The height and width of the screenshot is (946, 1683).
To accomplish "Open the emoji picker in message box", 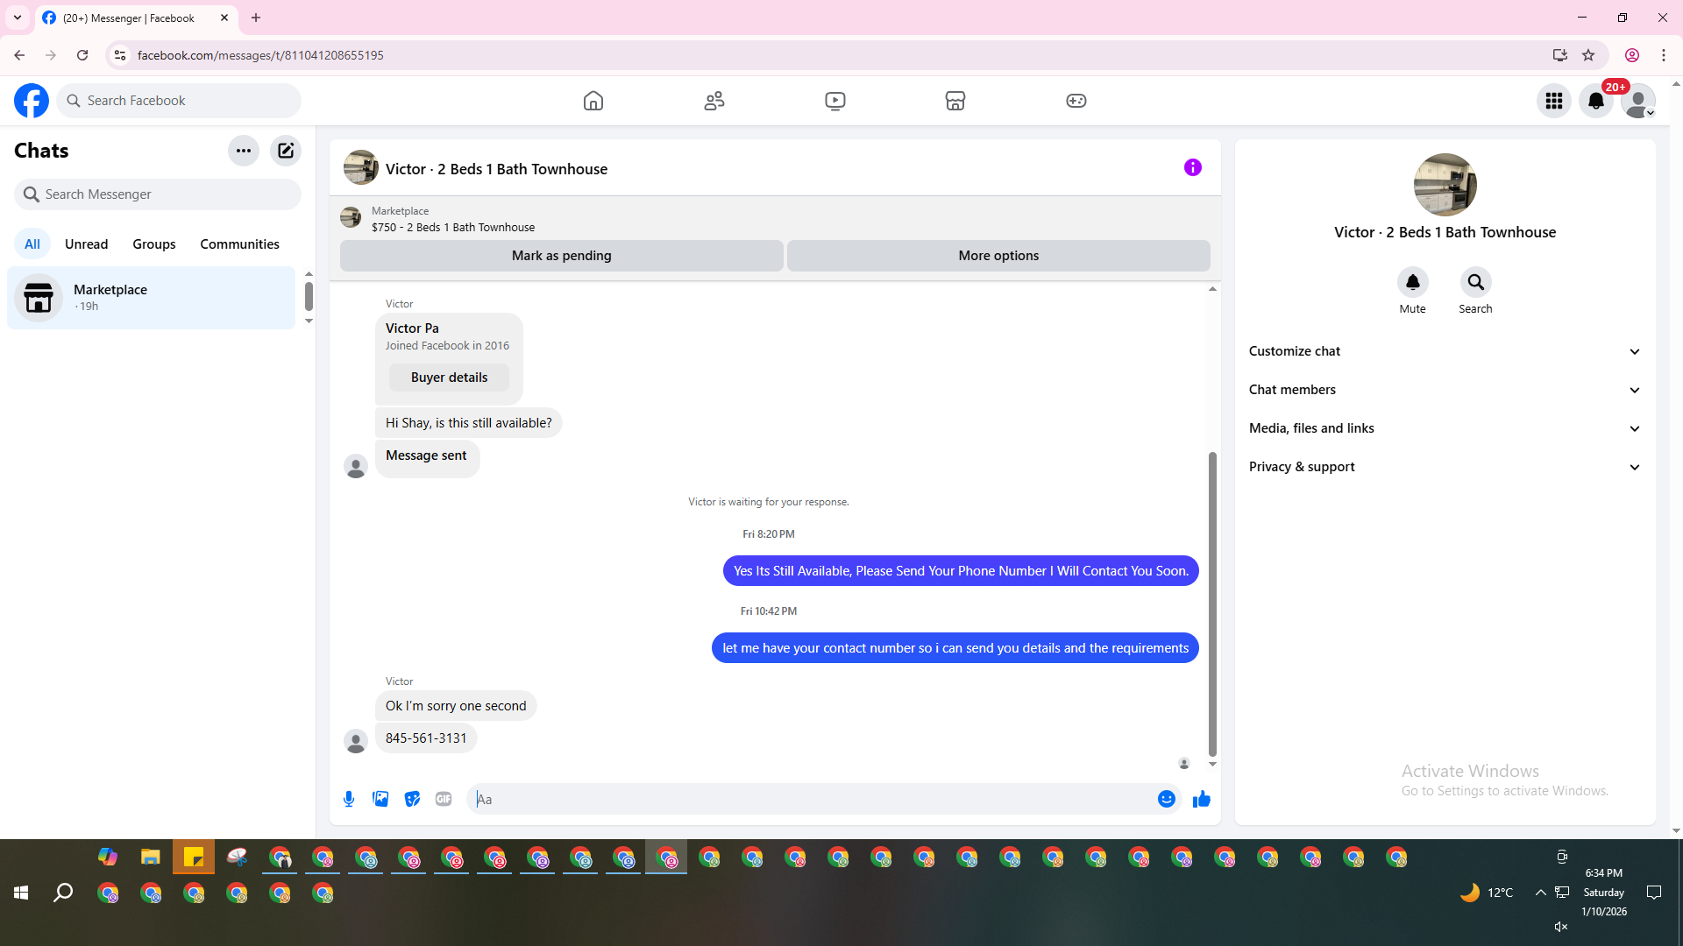I will (x=1166, y=799).
